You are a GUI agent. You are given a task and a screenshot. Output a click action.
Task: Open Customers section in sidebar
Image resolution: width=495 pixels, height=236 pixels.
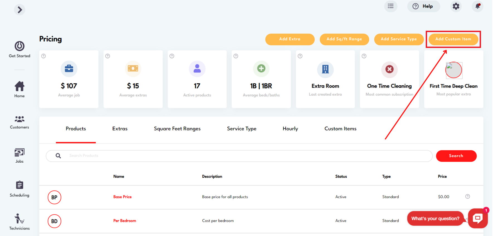coord(19,122)
